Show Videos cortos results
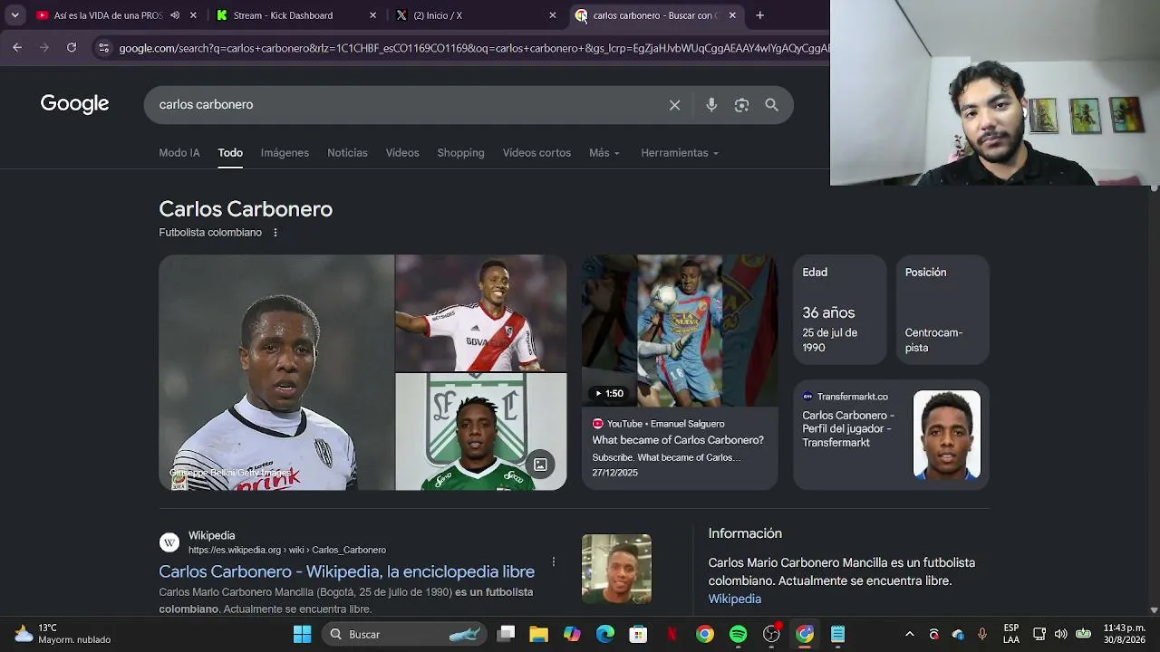 pyautogui.click(x=536, y=153)
